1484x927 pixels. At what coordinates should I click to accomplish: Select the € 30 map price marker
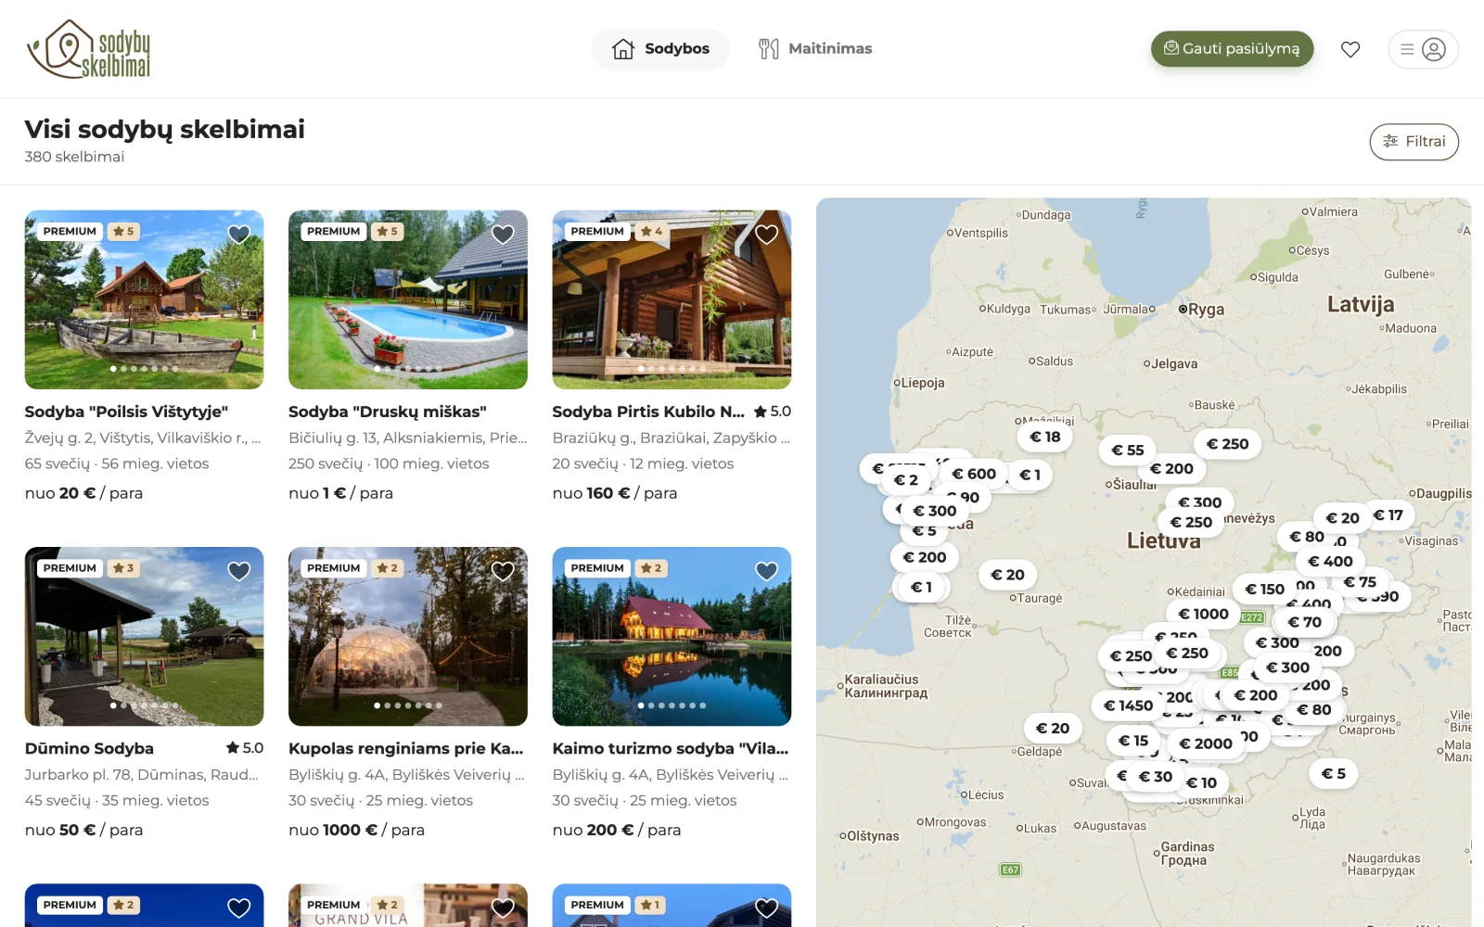coord(1156,776)
